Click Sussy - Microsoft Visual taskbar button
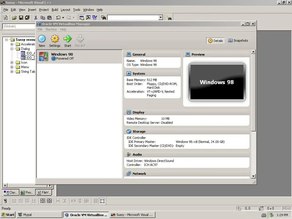Screen dimensions: 292x219 pyautogui.click(x=132, y=215)
